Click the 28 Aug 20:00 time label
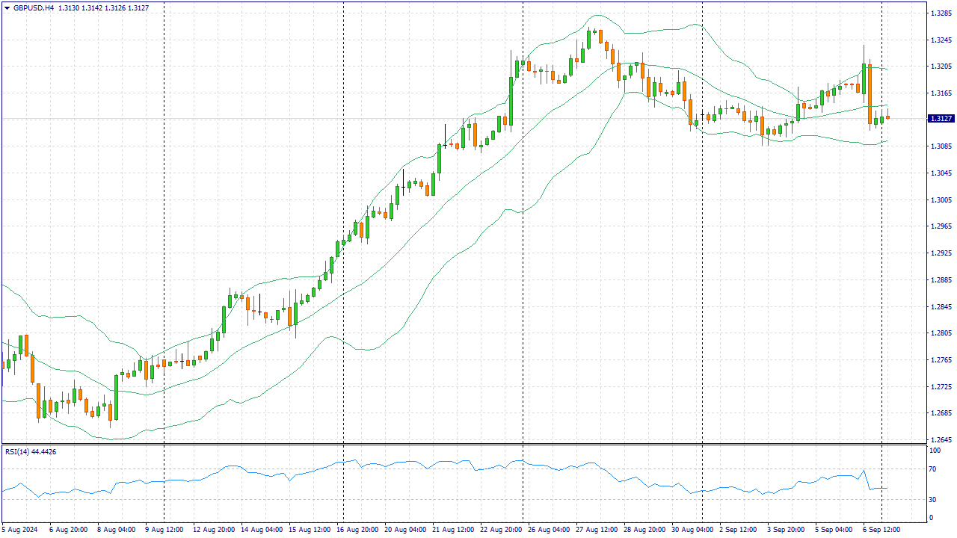957x538 pixels. coord(644,530)
